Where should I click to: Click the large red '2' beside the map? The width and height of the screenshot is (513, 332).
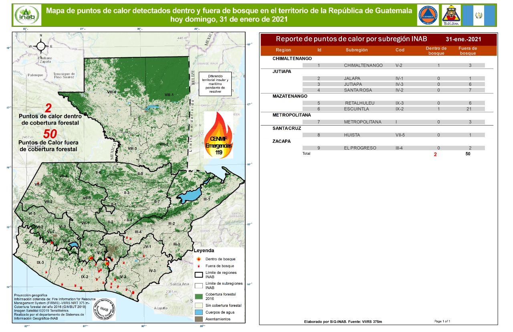click(48, 107)
